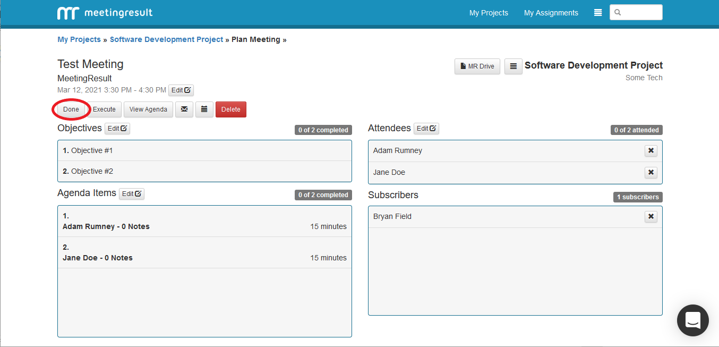This screenshot has width=719, height=347.
Task: Open My Assignments in navbar
Action: [551, 13]
